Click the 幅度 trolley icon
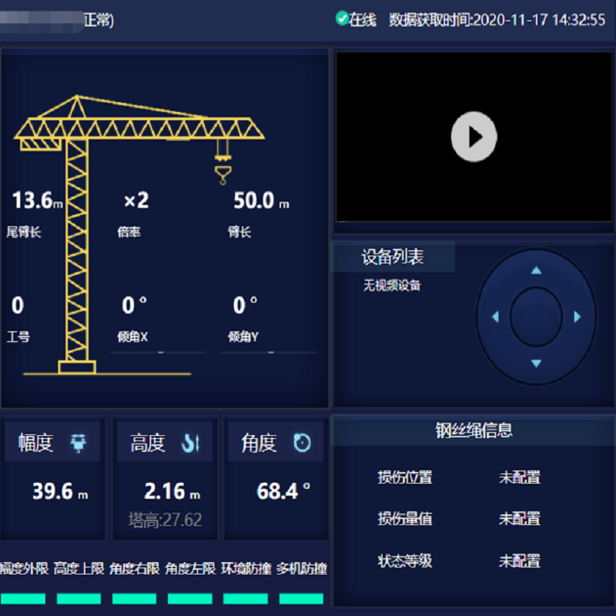The image size is (616, 616). click(x=79, y=443)
